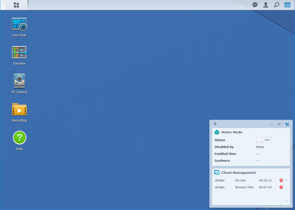The image size is (295, 210).
Task: Turn on the Home Mode status switch
Action: 264,140
